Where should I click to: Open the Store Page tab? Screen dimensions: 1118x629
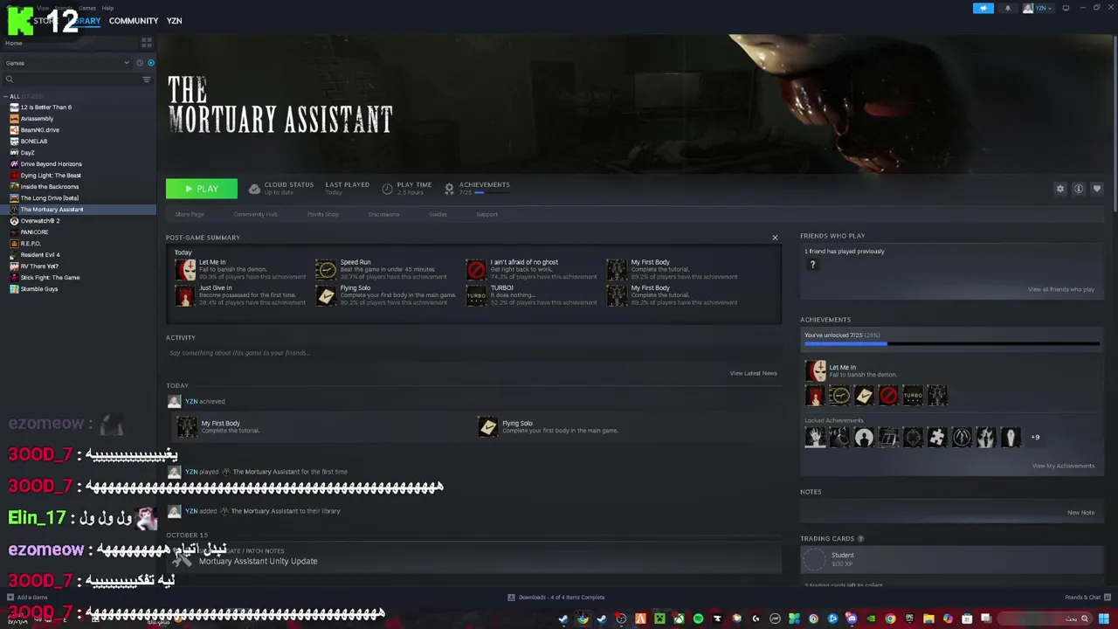click(x=190, y=214)
